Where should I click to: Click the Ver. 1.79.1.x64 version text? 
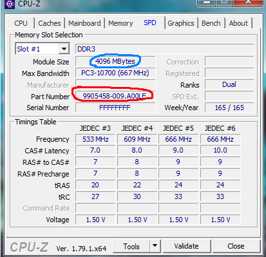[x=81, y=249]
